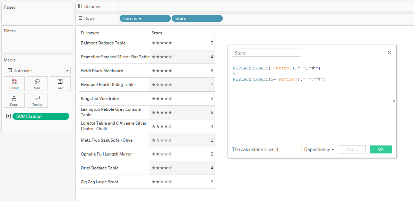
Task: Select Hexapod Black Dining Table row label
Action: pyautogui.click(x=108, y=85)
